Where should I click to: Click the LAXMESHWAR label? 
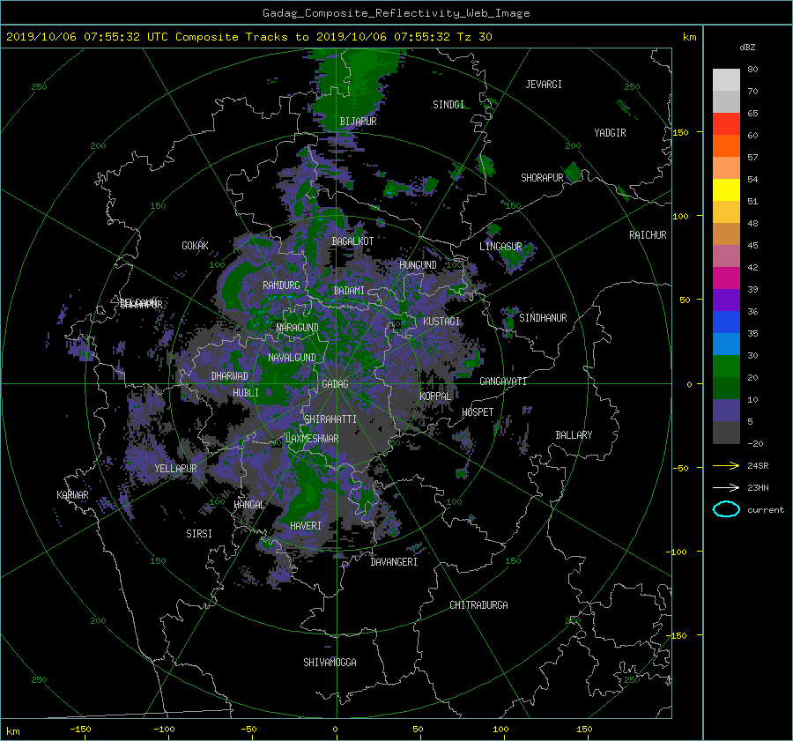click(x=312, y=439)
